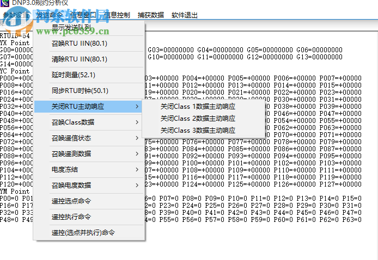Screen dimensions: 378x260
Task: Click value P094=+00000
Action: pos(295,156)
